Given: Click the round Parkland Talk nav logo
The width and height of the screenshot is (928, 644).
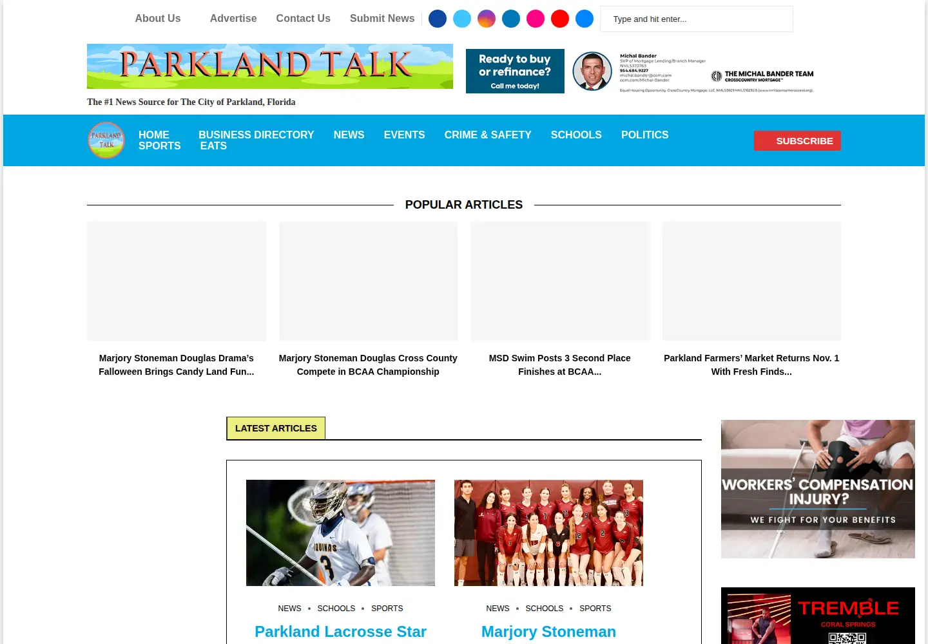Looking at the screenshot, I should (106, 140).
